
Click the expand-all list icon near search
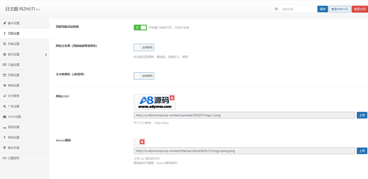pyautogui.click(x=276, y=9)
